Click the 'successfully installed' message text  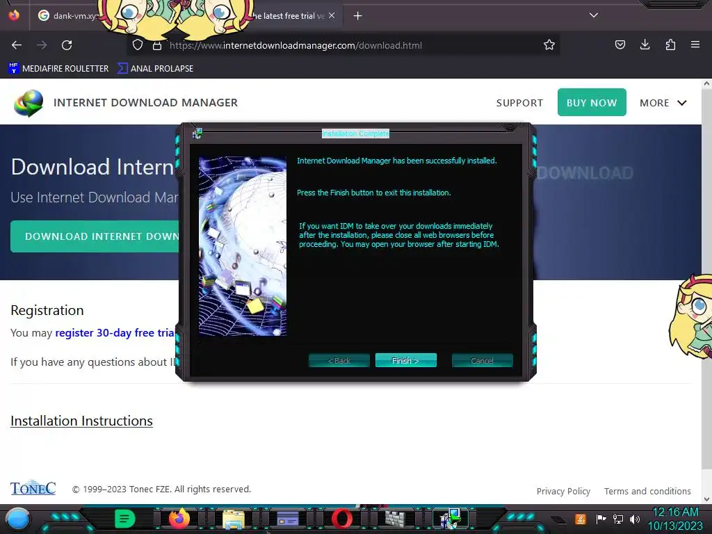[x=397, y=161]
